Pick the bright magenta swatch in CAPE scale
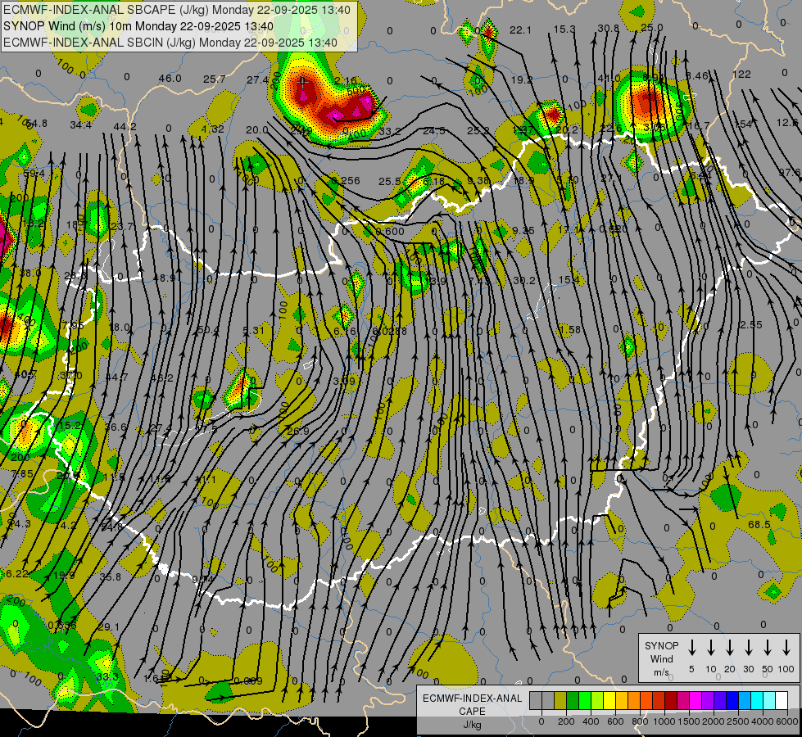This screenshot has width=802, height=737. point(696,700)
